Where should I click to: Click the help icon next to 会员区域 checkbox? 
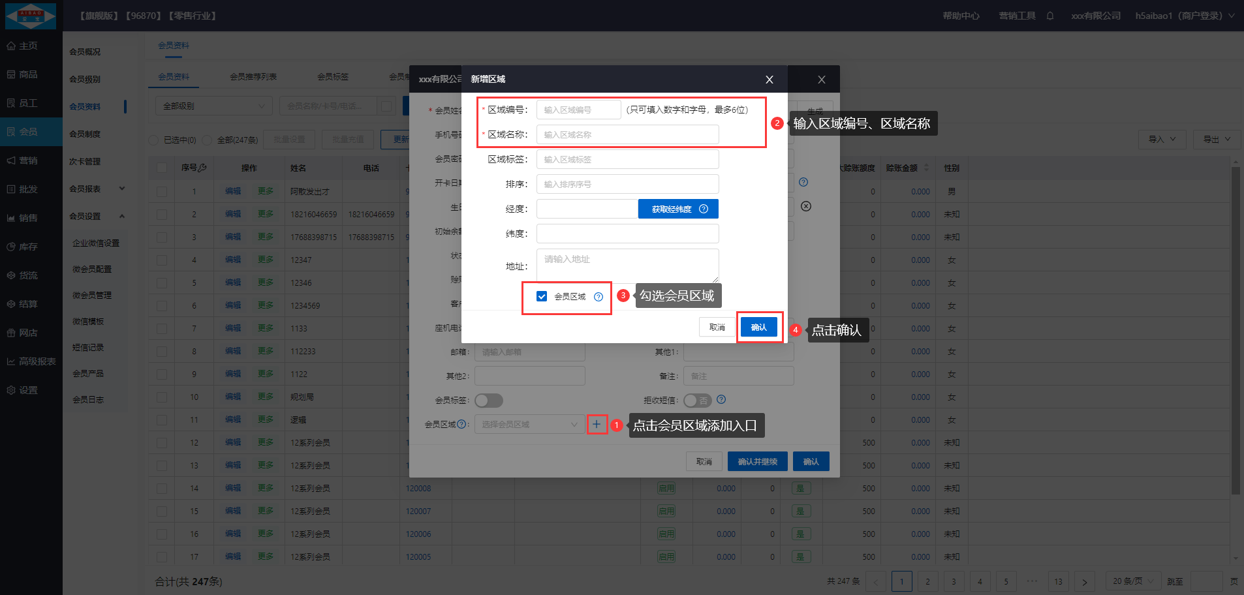click(598, 297)
